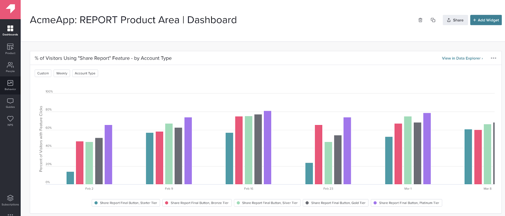Open the Product section in sidebar
Image resolution: width=505 pixels, height=216 pixels.
[x=10, y=49]
